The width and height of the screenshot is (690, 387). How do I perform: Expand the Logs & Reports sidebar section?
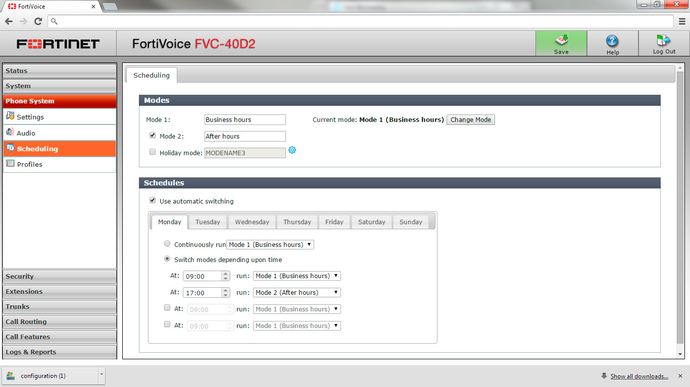tap(60, 352)
